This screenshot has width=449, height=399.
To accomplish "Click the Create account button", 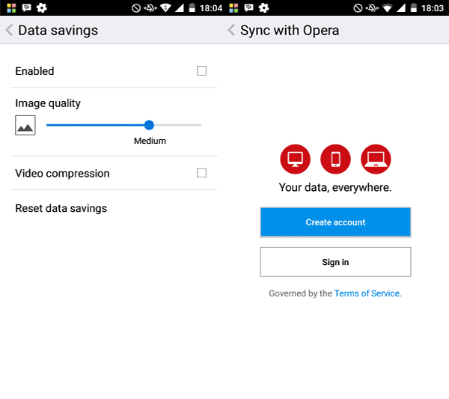I will [x=335, y=222].
